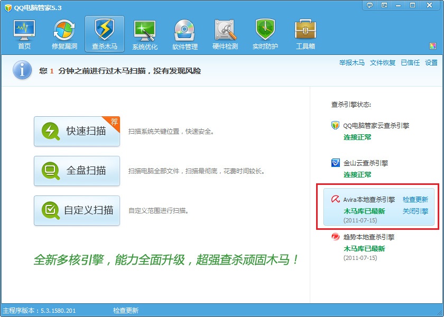Start 快速扫描 quick scan
Viewport: 444px width, 317px height.
pyautogui.click(x=77, y=131)
